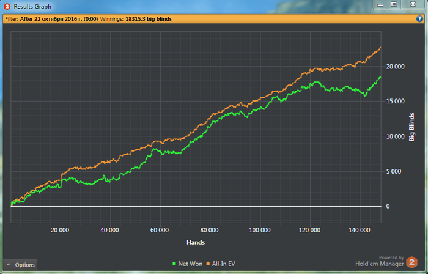Viewport: 428px width, 274px height.
Task: Toggle the All-In EV legend label
Action: (223, 264)
